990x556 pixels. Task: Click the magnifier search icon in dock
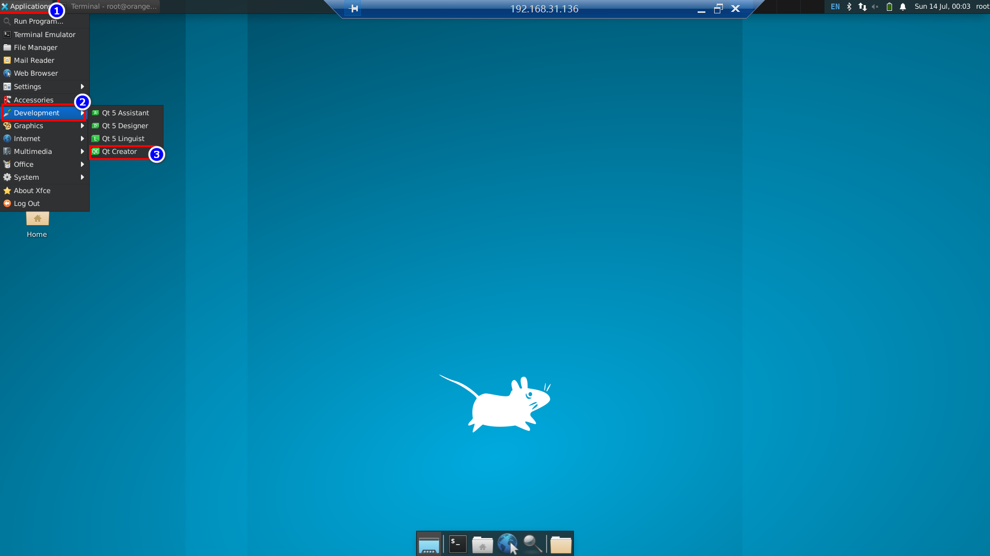pos(533,544)
